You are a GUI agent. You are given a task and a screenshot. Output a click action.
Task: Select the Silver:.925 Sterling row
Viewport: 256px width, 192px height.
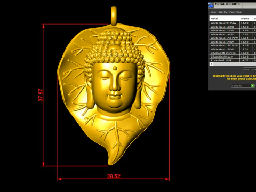[x=233, y=53]
